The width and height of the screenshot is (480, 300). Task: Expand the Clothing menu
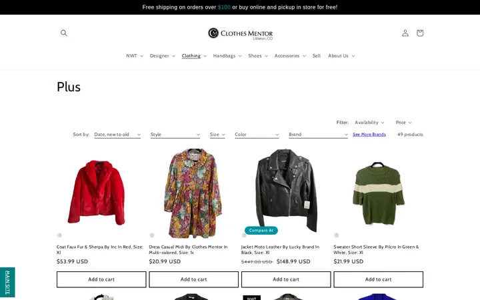194,56
